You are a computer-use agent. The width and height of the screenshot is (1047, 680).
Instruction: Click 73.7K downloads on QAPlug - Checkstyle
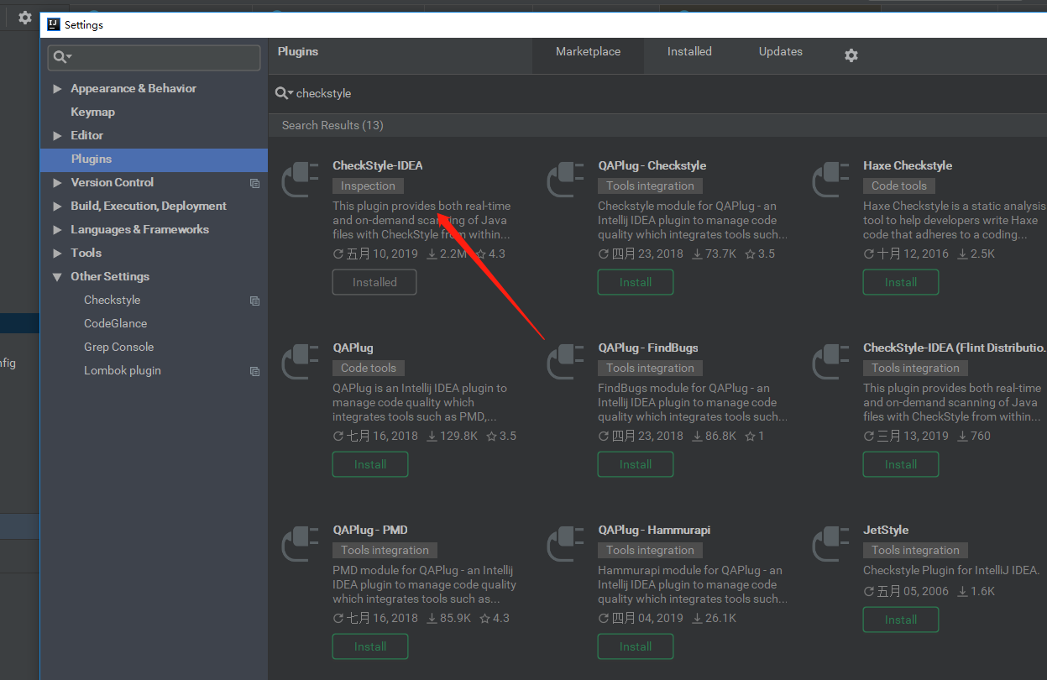(714, 254)
